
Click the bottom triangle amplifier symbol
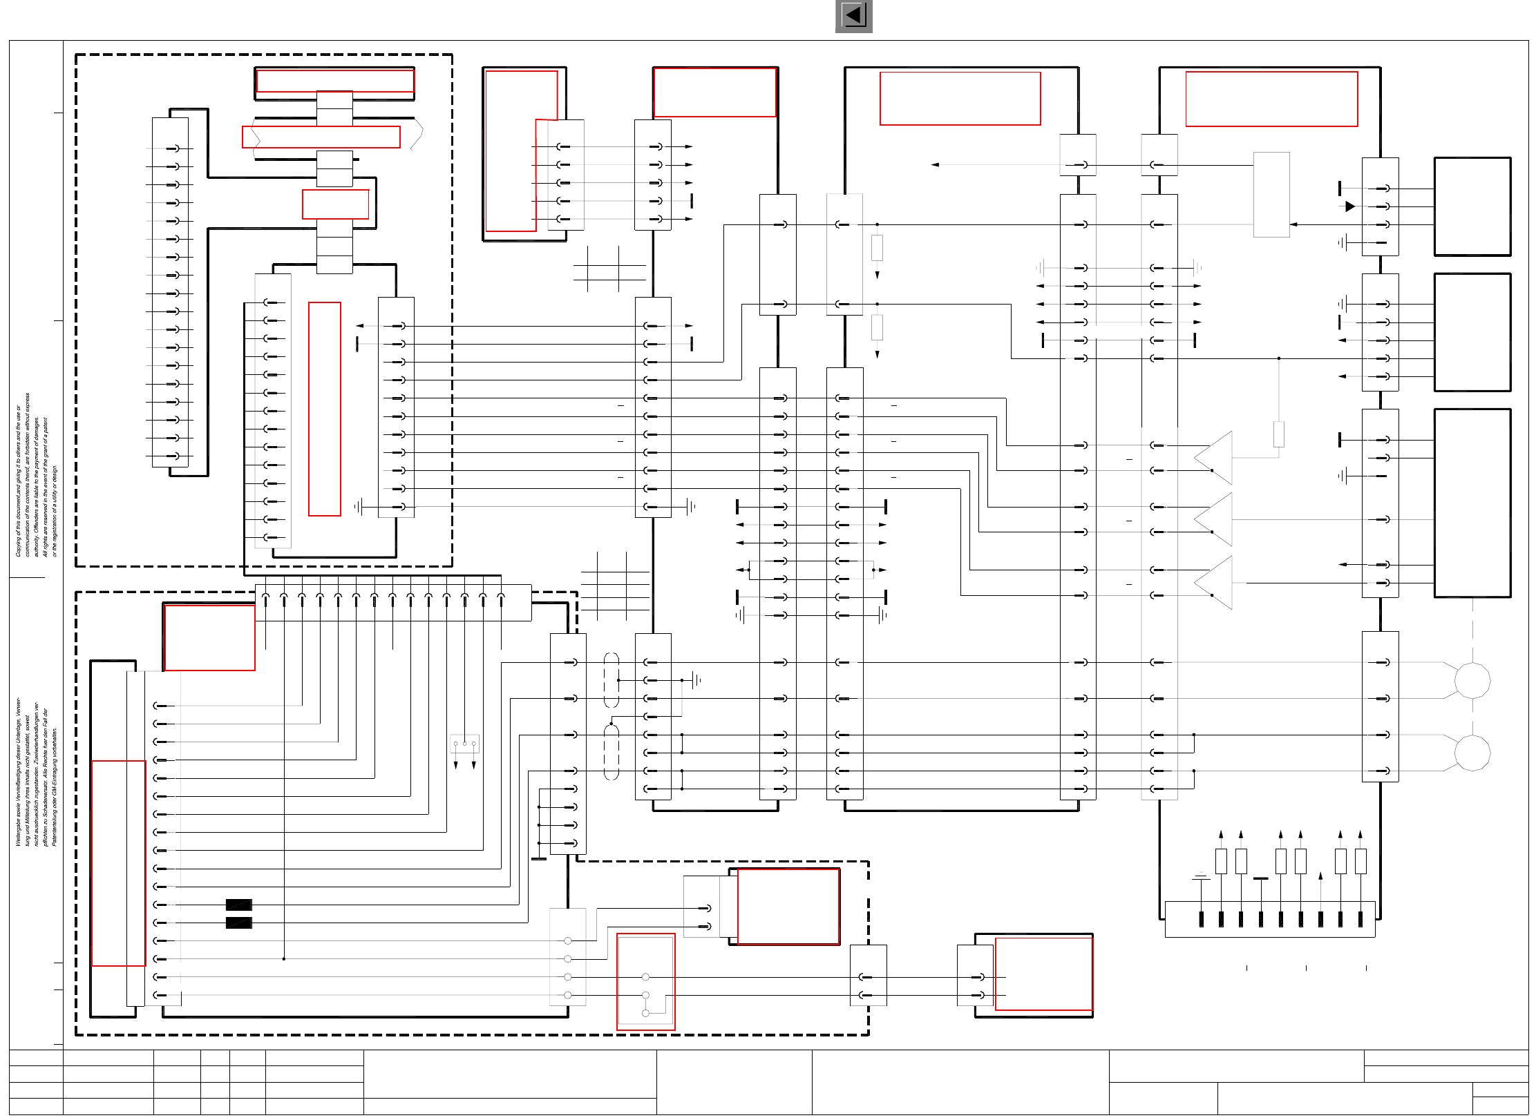[x=1217, y=583]
